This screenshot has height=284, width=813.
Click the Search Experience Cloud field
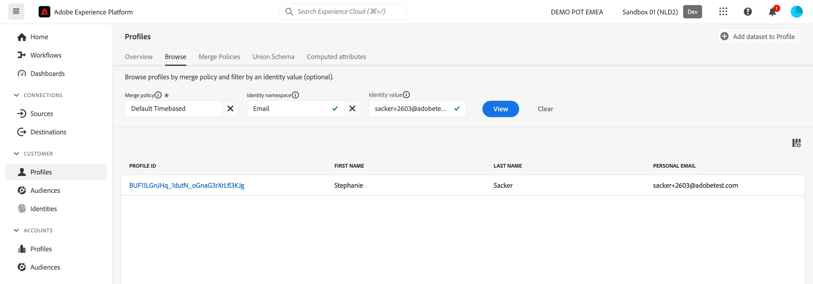point(342,12)
